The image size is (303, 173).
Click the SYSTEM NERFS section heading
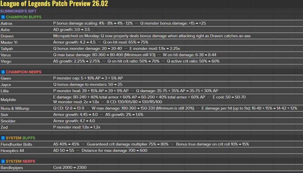20,161
